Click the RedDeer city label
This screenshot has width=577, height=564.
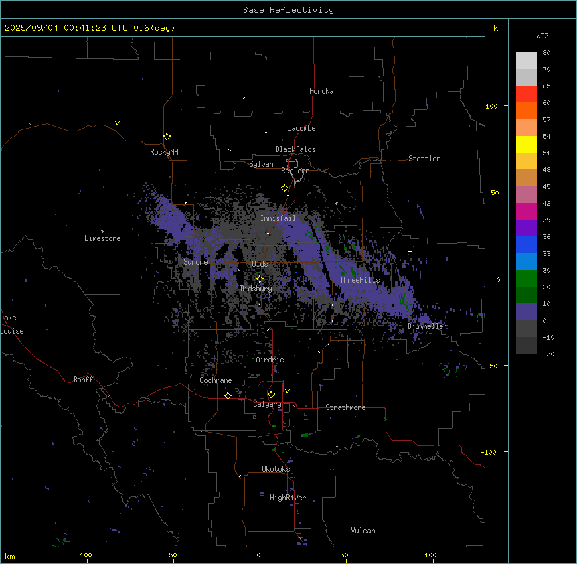295,171
